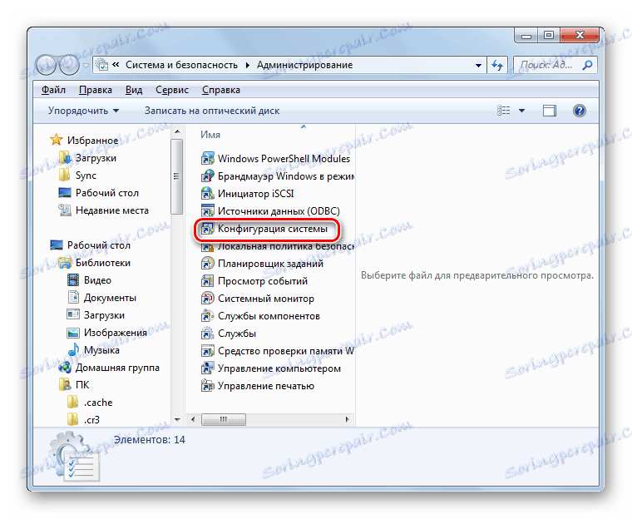Image resolution: width=632 pixels, height=519 pixels.
Task: Click the Windows PowerShell Modules shortcut icon
Action: [207, 159]
